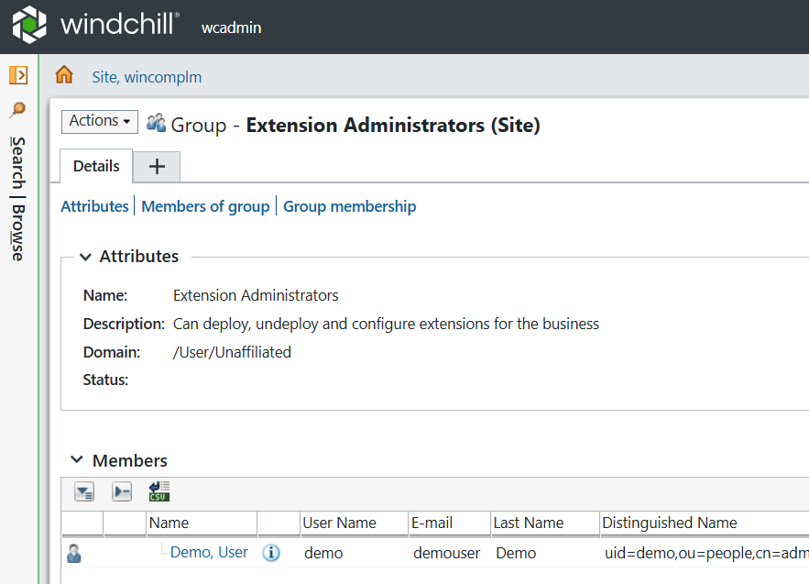Screen dimensions: 809x584
Task: Open the Actions dropdown menu
Action: coord(100,121)
